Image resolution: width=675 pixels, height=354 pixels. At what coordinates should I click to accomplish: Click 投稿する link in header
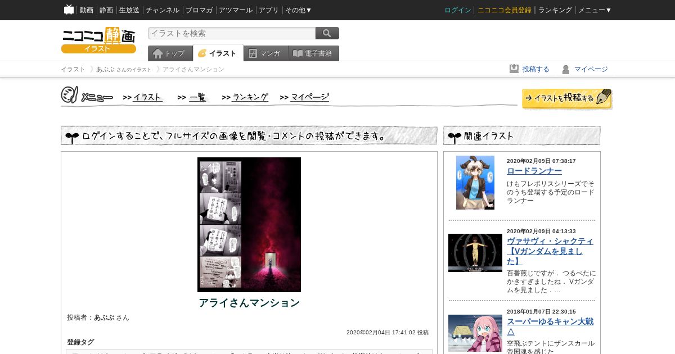tap(536, 69)
